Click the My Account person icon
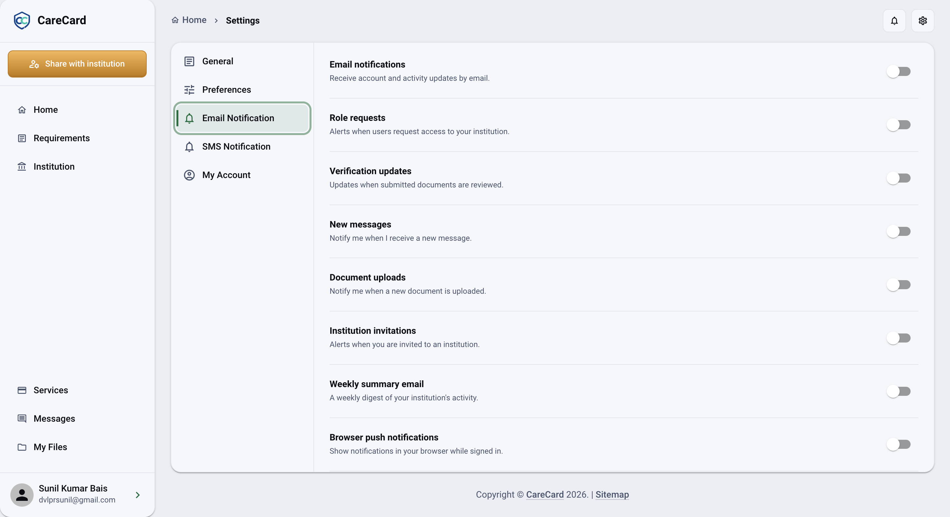Image resolution: width=950 pixels, height=517 pixels. [x=189, y=175]
